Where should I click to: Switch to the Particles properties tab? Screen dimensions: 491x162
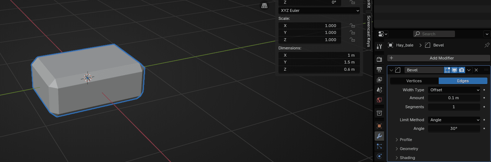coord(379,146)
